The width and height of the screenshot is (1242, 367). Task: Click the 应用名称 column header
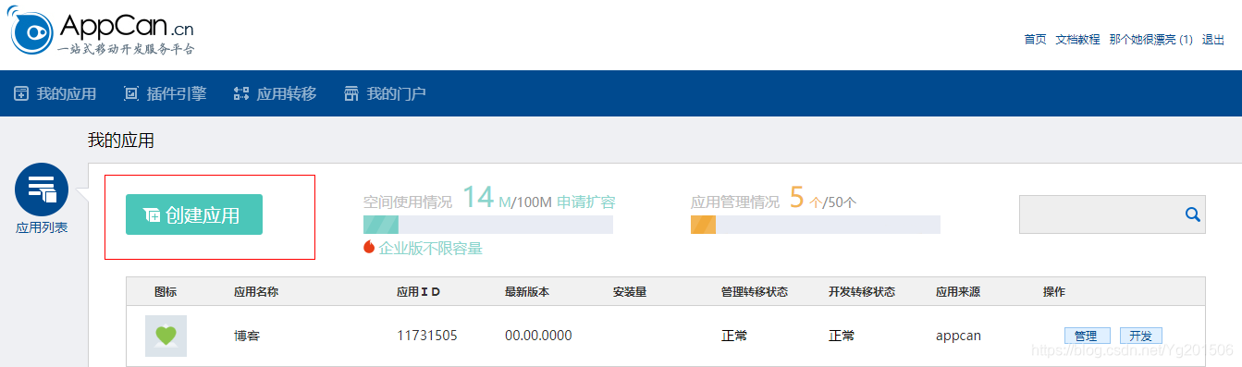pos(256,292)
